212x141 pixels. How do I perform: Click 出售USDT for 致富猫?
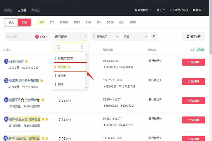[194, 82]
